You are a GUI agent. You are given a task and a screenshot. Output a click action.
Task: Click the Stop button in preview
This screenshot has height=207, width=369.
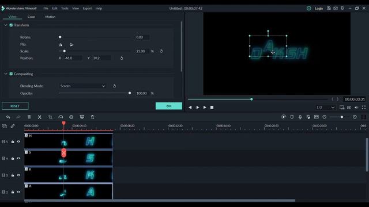pyautogui.click(x=212, y=108)
